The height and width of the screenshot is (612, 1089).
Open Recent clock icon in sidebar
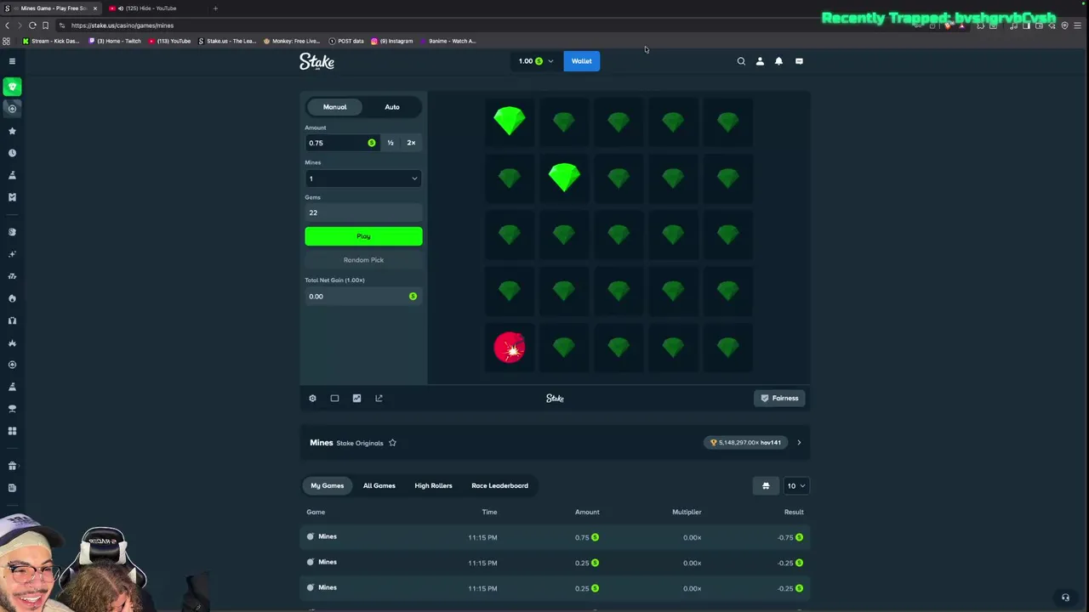(12, 153)
